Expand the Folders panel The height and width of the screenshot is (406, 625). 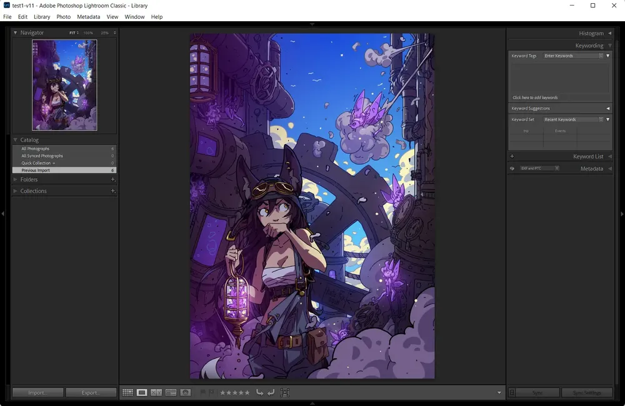(29, 180)
